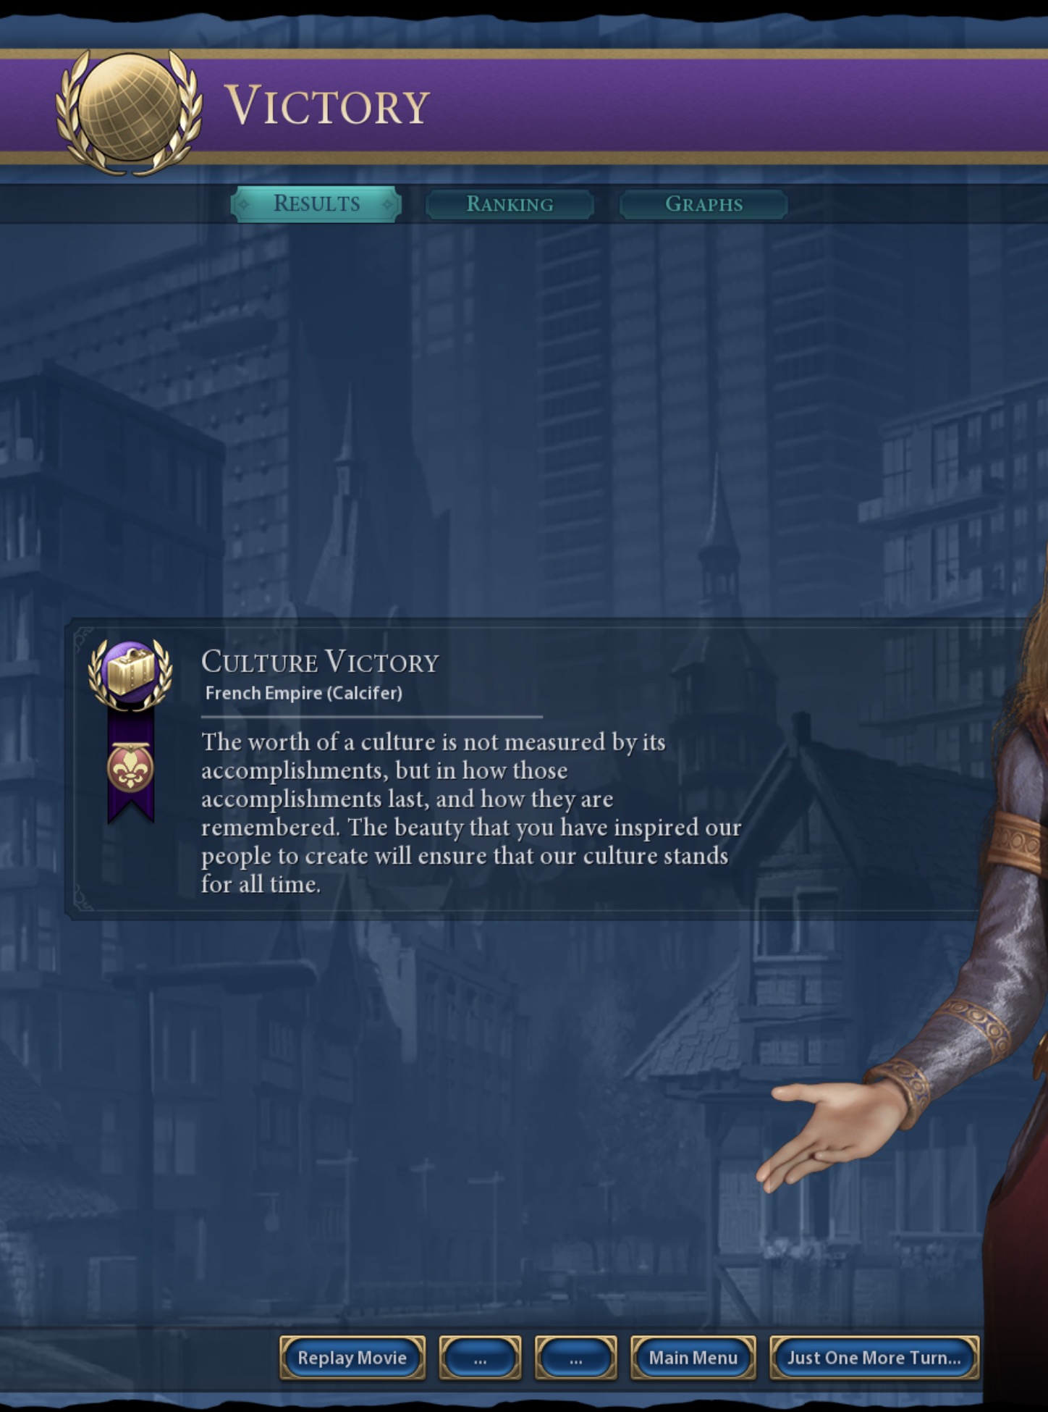Image resolution: width=1048 pixels, height=1412 pixels.
Task: Click the French fleur-de-lis civilization emblem
Action: [130, 768]
